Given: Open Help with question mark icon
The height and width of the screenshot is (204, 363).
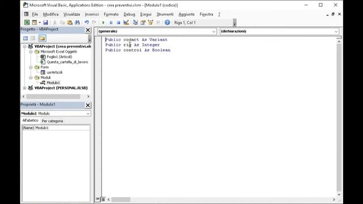Looking at the screenshot, I should coord(167,23).
